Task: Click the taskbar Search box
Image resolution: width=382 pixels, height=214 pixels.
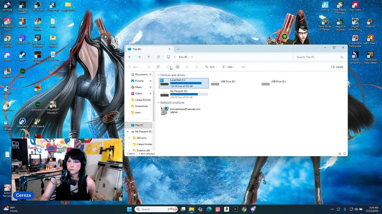Action: coord(156,209)
